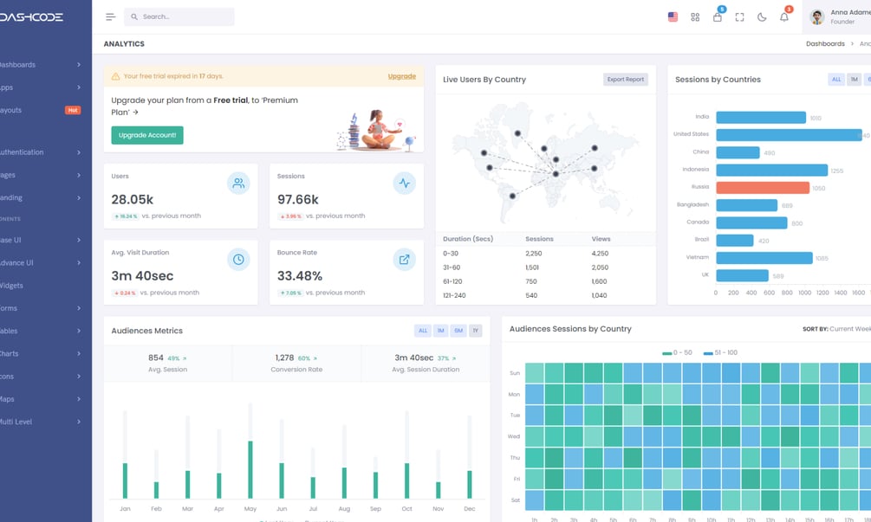Click the Export Report button
871x522 pixels.
coord(626,80)
